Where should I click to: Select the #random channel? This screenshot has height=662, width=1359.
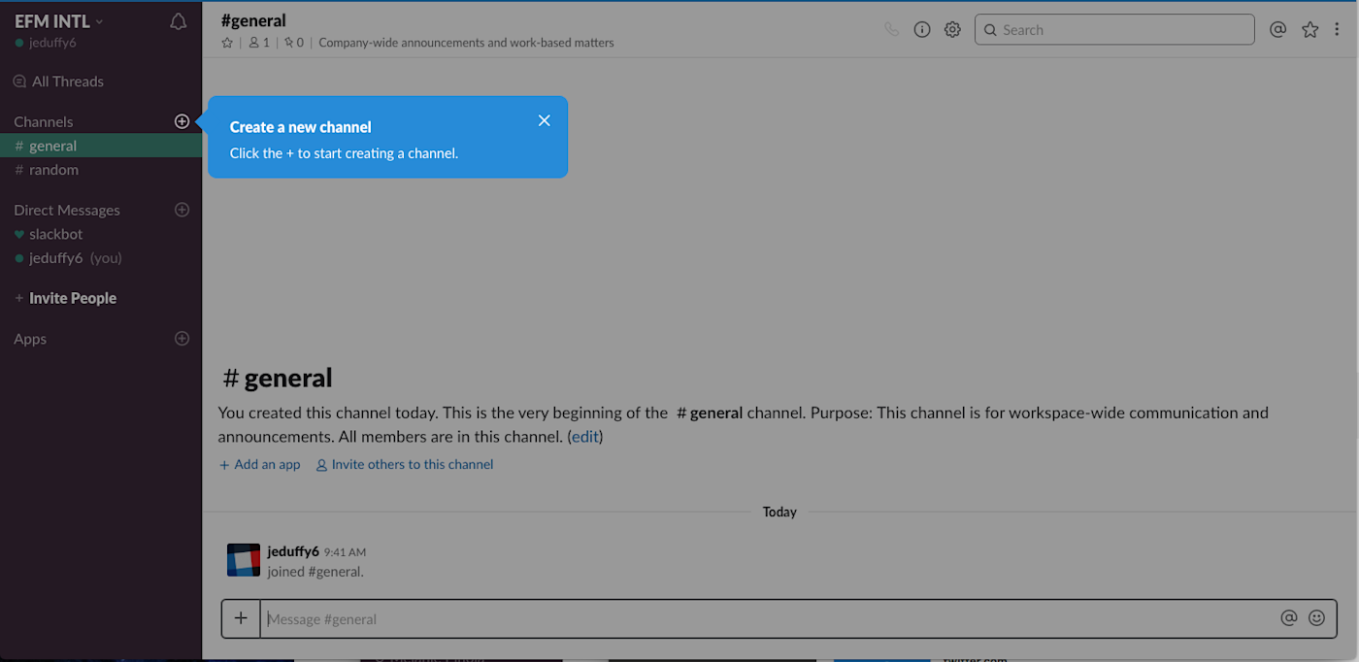click(x=101, y=170)
